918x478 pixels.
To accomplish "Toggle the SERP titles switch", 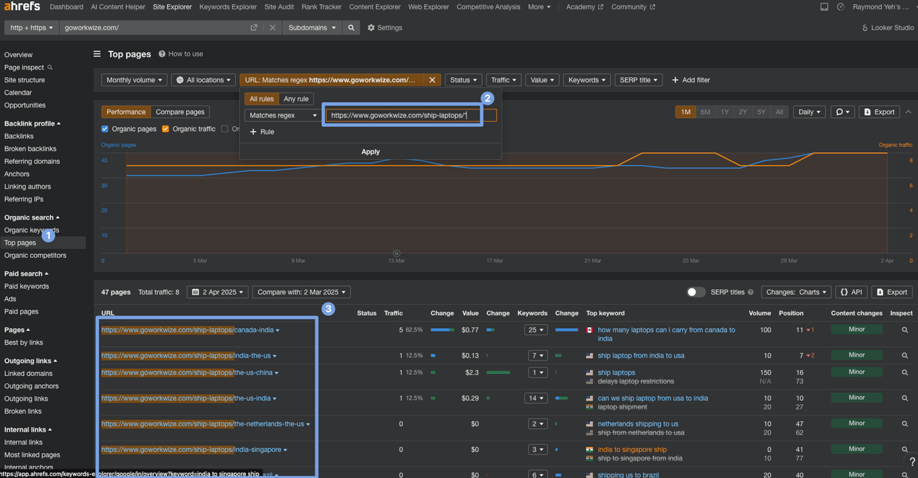I will tap(696, 292).
